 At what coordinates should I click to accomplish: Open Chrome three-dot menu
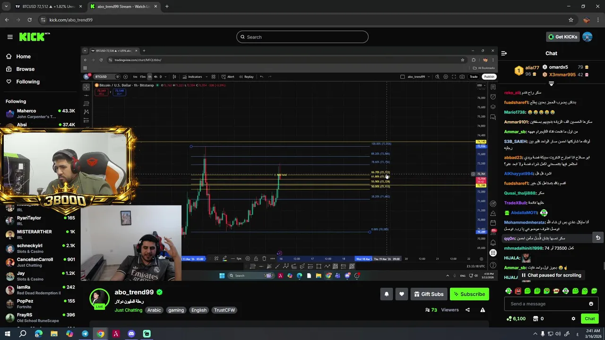tap(598, 20)
